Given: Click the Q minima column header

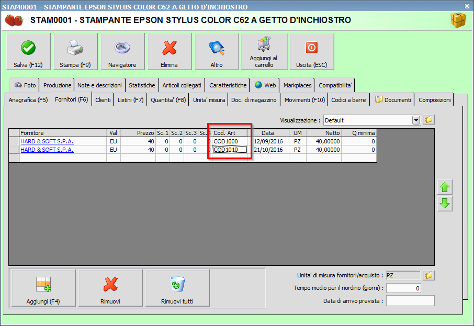Looking at the screenshot, I should pyautogui.click(x=359, y=133).
